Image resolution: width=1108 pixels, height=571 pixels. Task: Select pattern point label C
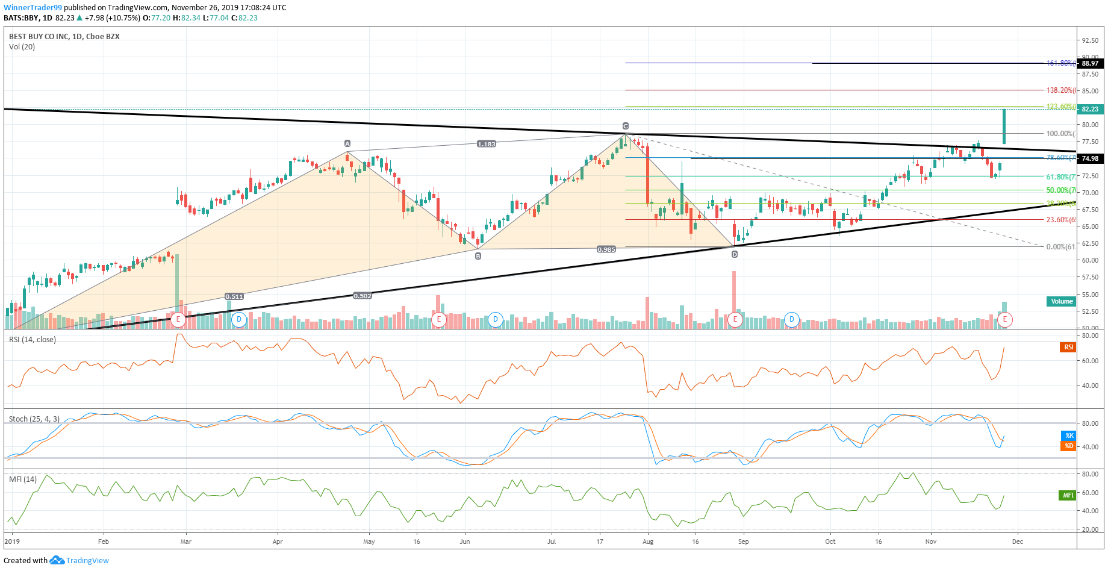point(626,126)
